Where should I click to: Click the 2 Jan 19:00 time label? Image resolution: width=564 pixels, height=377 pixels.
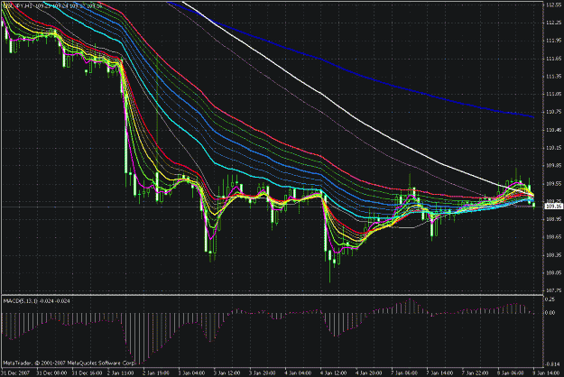(x=156, y=373)
